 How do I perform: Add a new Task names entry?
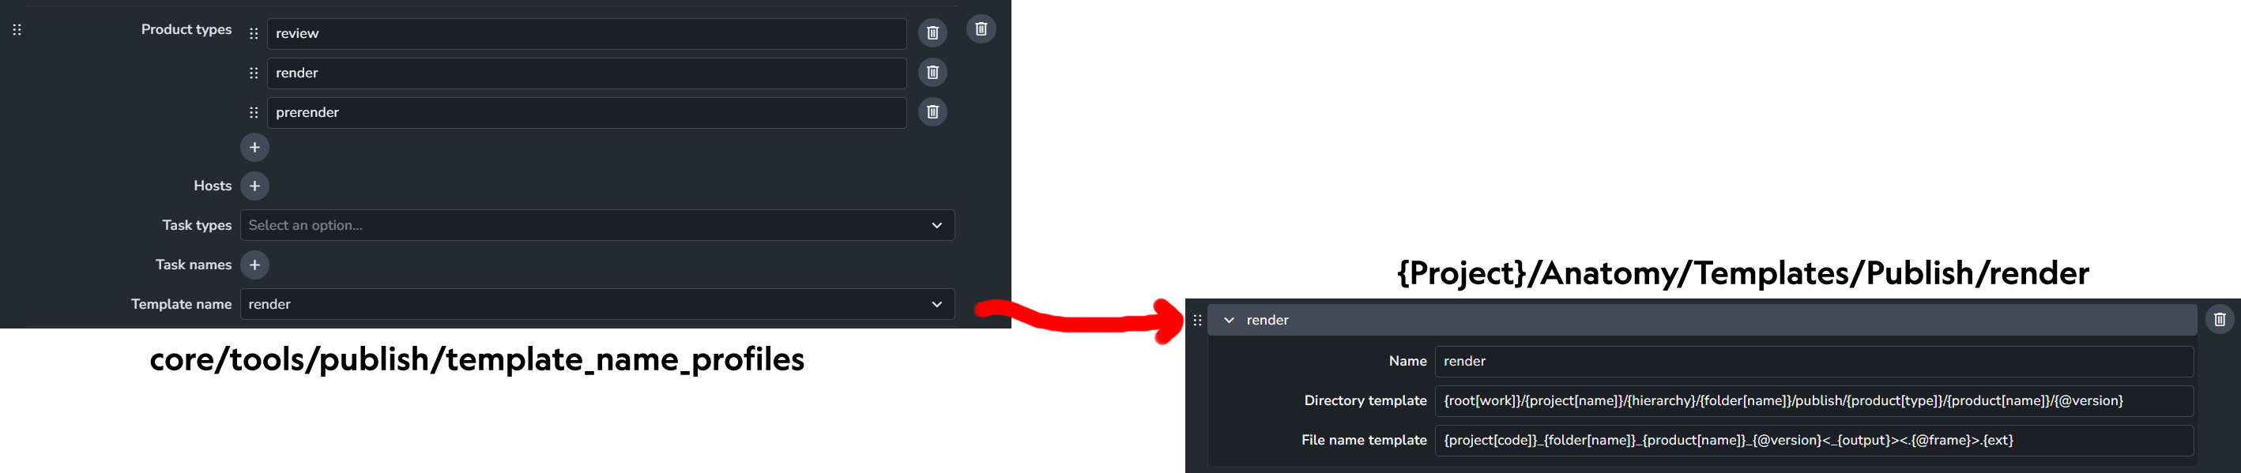tap(255, 265)
